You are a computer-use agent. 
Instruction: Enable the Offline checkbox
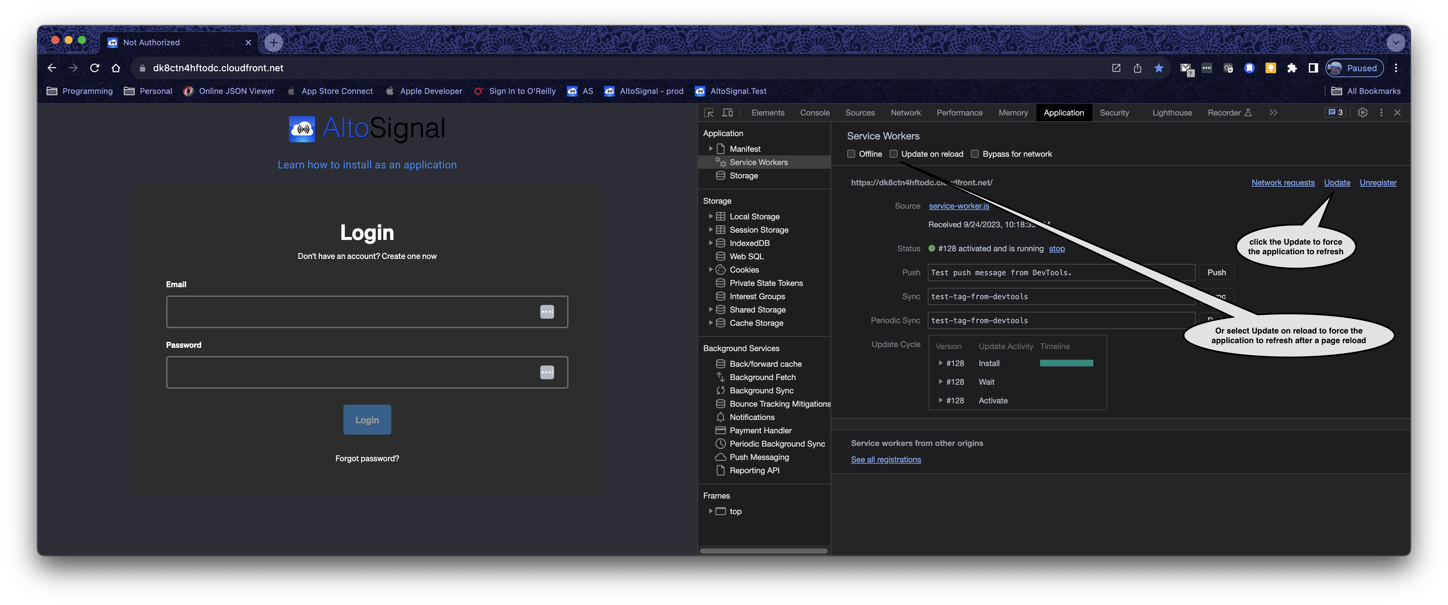[x=851, y=154]
